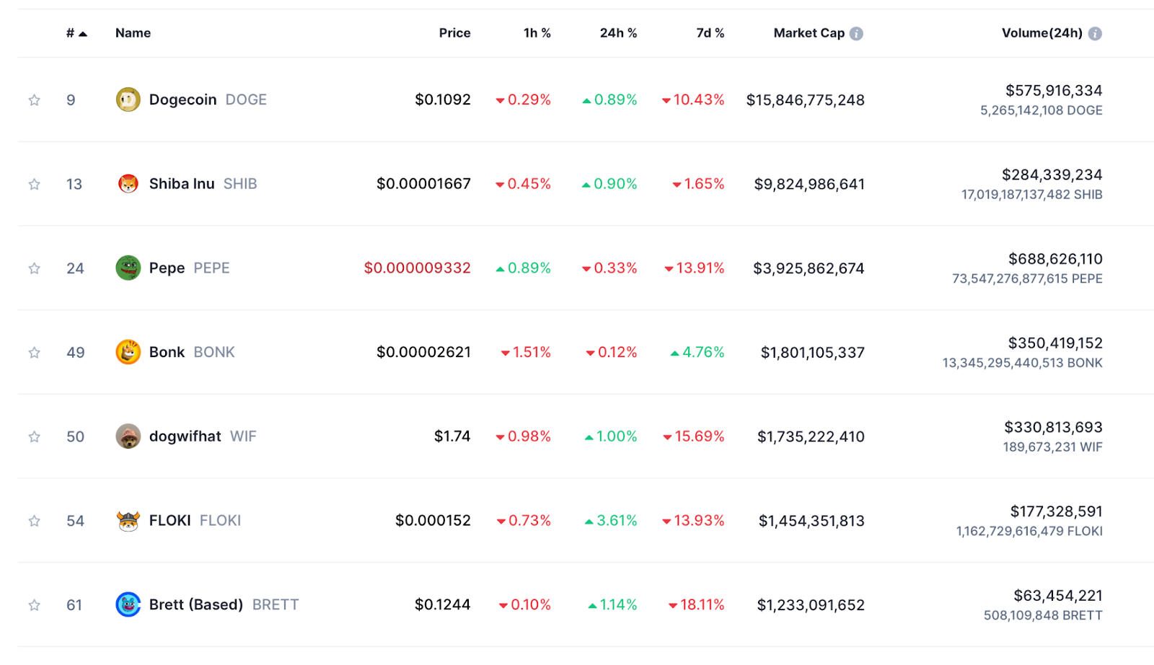1154x665 pixels.
Task: Open the Shiba Inu name link
Action: click(182, 184)
